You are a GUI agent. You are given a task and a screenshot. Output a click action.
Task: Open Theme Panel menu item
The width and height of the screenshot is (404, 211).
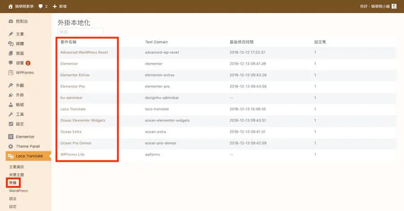[28, 146]
